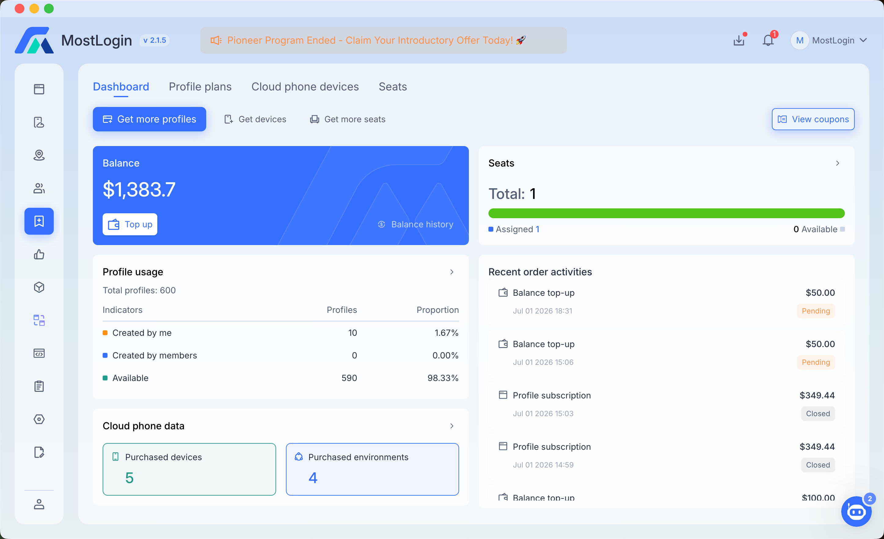Switch to Cloud phone devices tab
Viewport: 884px width, 539px height.
[305, 86]
